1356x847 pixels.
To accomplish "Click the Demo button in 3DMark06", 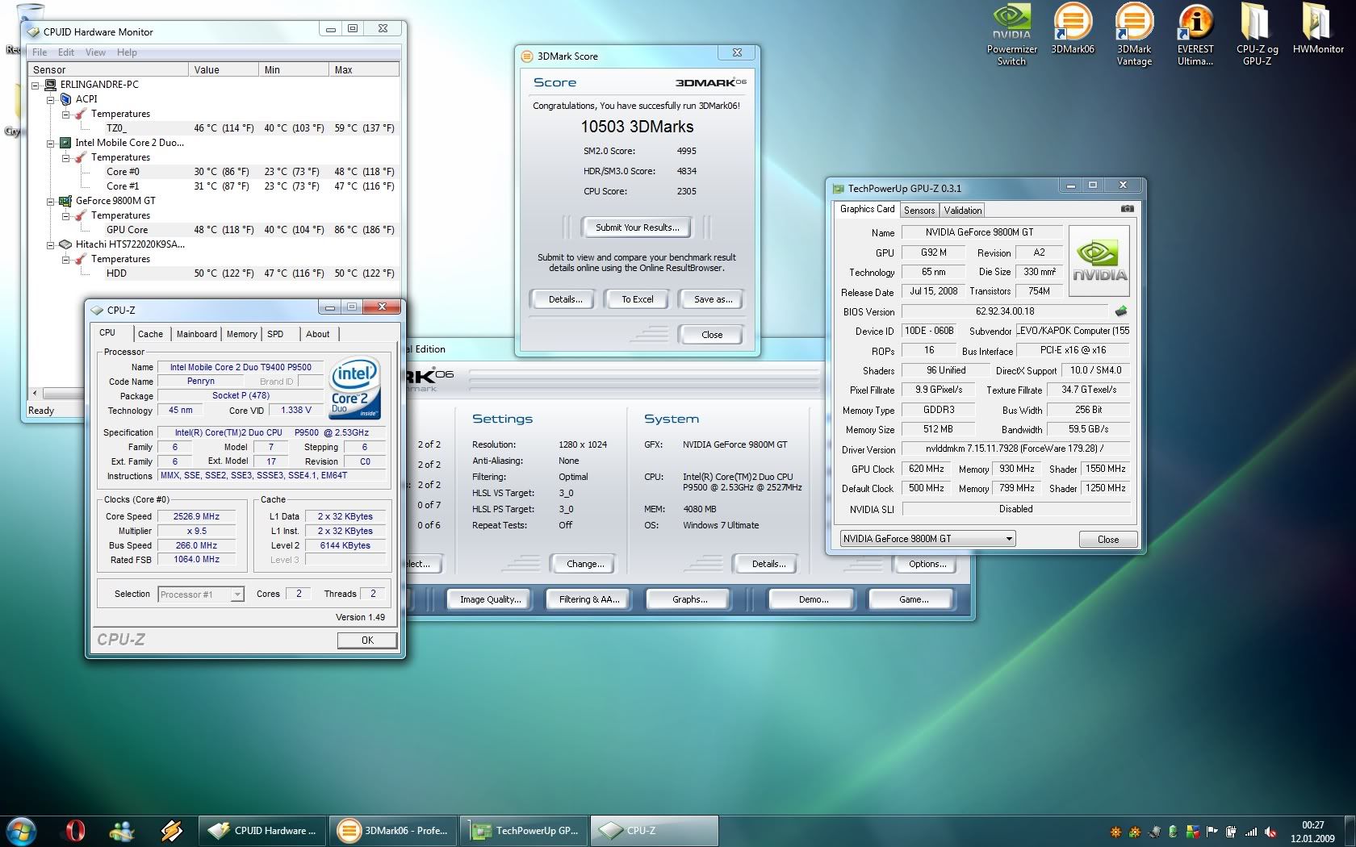I will pyautogui.click(x=813, y=599).
